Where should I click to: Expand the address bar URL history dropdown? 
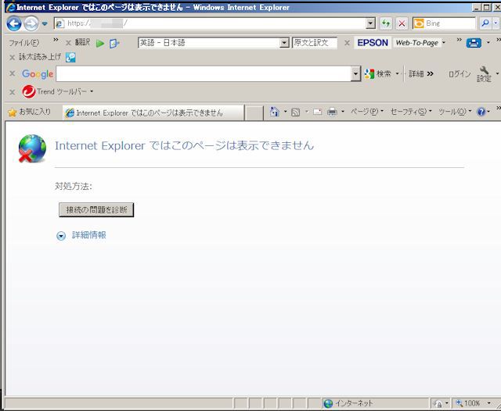370,23
